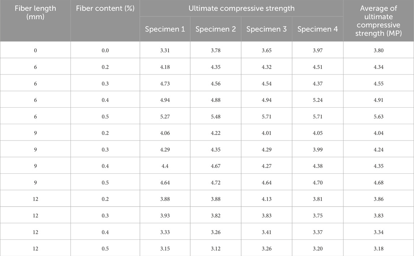Click the Fiber content (%) column header
Image resolution: width=414 pixels, height=256 pixels.
click(105, 9)
